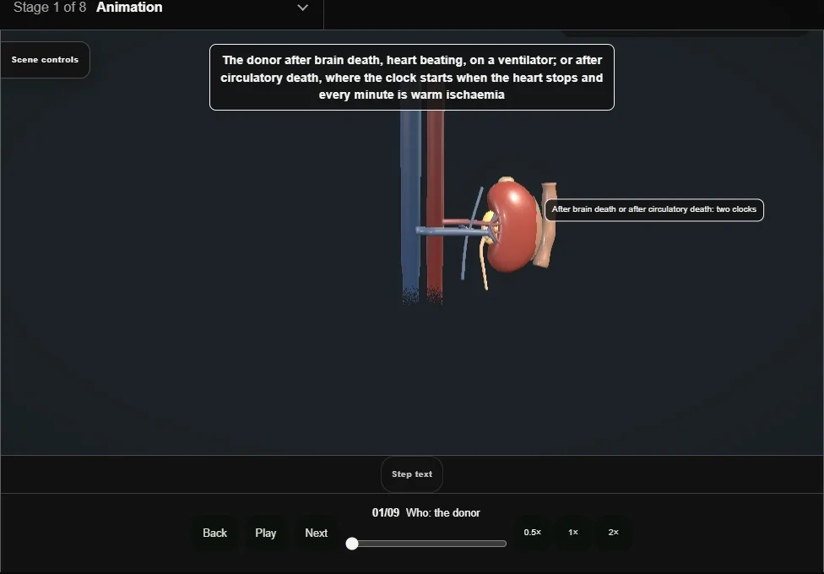
Task: Toggle the Step text button
Action: tap(412, 474)
